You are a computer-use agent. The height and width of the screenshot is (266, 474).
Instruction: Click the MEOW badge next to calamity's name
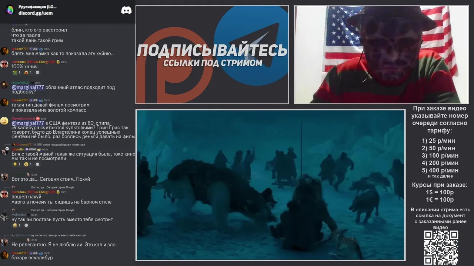coord(30,149)
